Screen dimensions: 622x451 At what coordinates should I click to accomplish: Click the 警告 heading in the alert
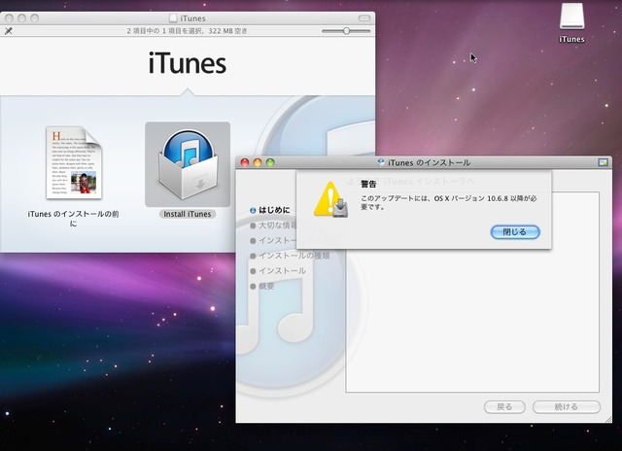pyautogui.click(x=368, y=184)
